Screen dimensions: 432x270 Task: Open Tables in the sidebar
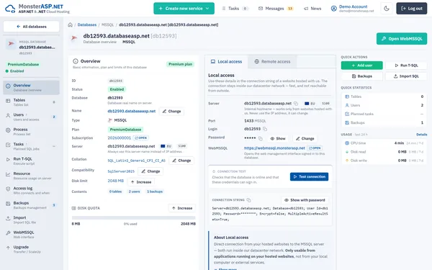[31, 102]
